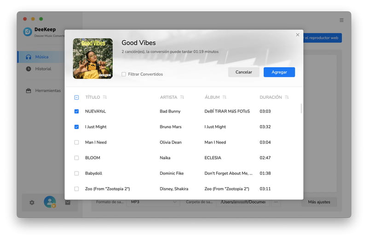Click song title BLOOM
The width and height of the screenshot is (368, 240).
92,158
